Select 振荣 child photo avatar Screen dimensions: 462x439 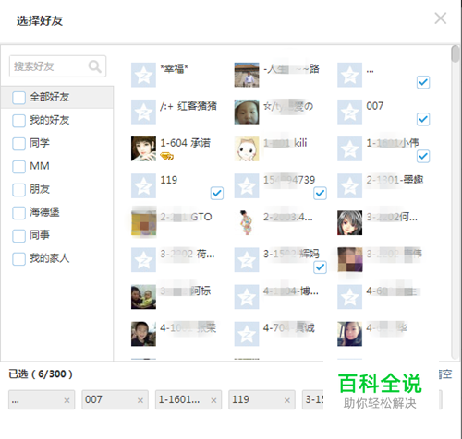coord(143,334)
